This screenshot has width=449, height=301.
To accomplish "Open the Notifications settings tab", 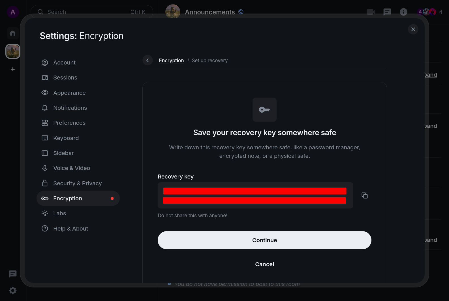I will coord(70,108).
